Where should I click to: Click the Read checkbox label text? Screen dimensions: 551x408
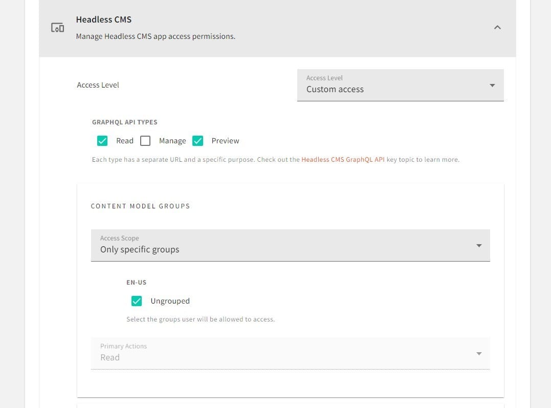(125, 141)
